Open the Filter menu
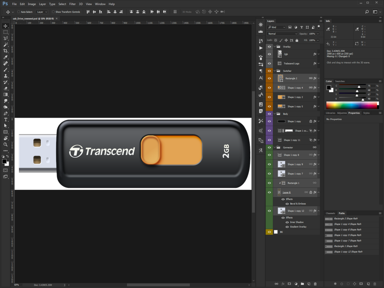 pos(73,4)
